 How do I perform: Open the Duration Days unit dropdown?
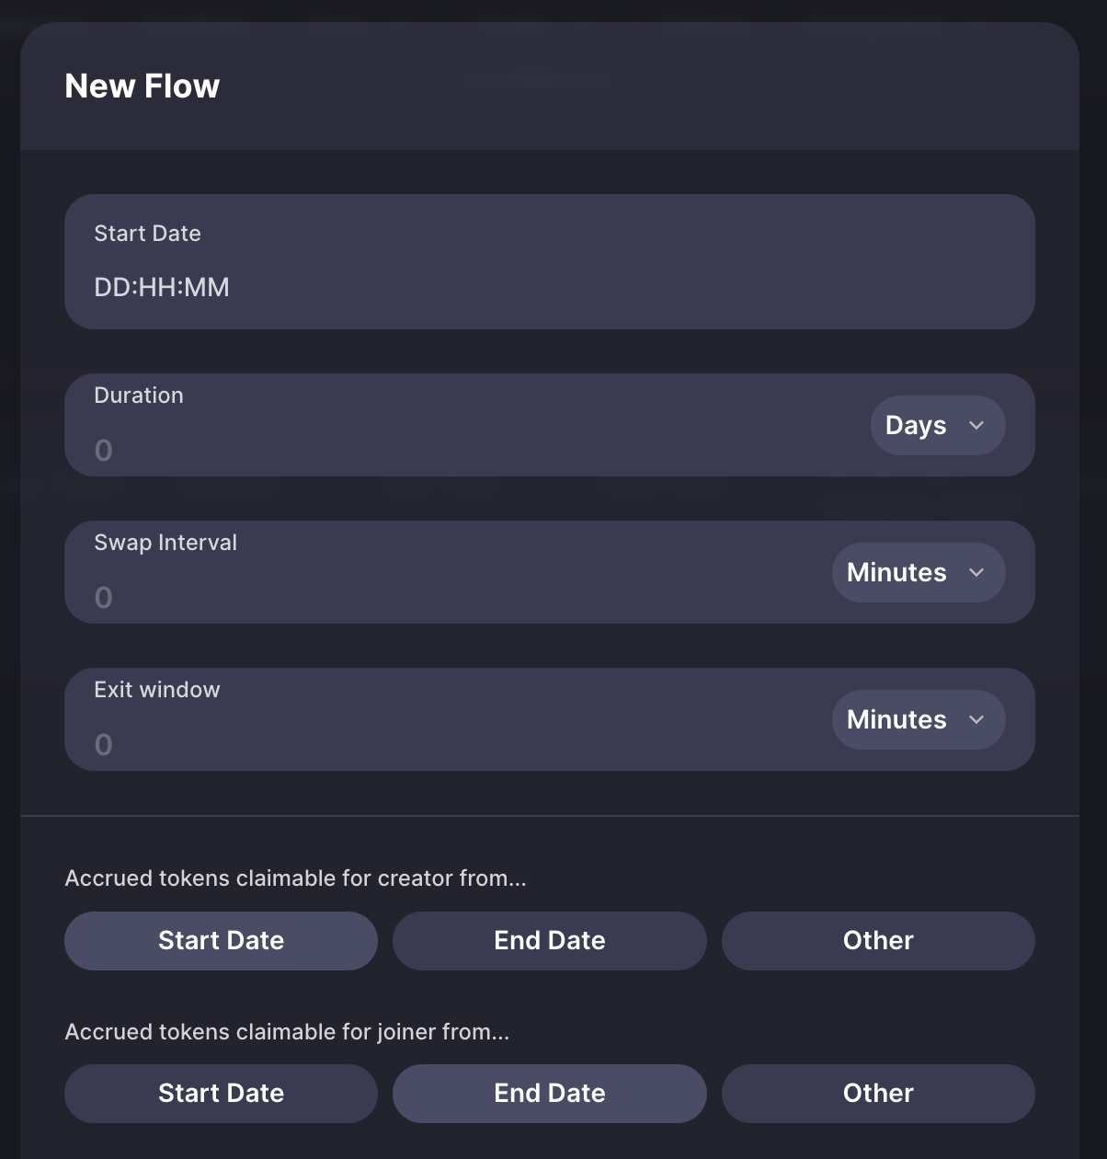coord(938,425)
